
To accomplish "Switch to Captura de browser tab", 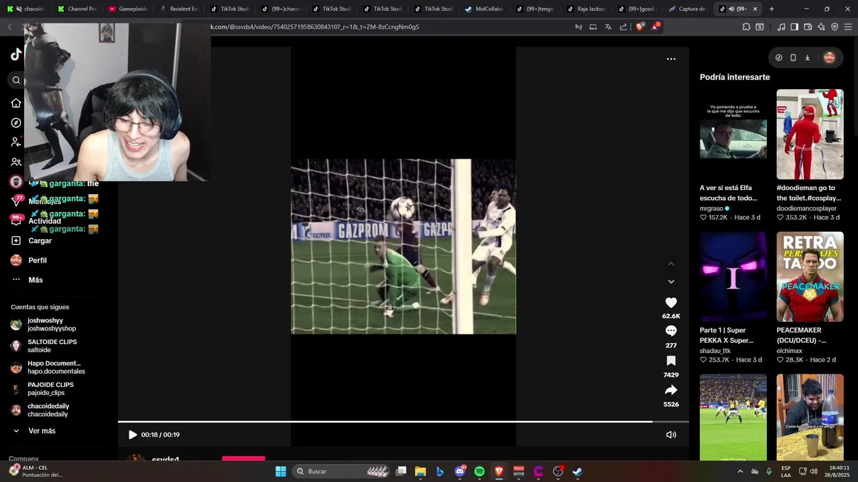I will 688,9.
